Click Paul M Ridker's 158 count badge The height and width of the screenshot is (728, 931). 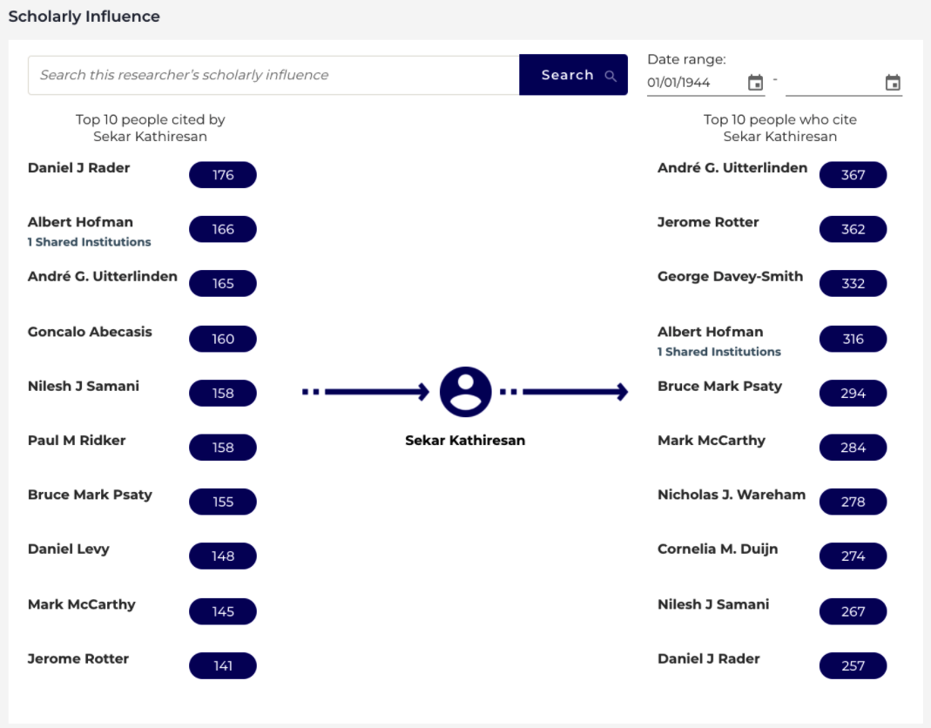coord(223,448)
